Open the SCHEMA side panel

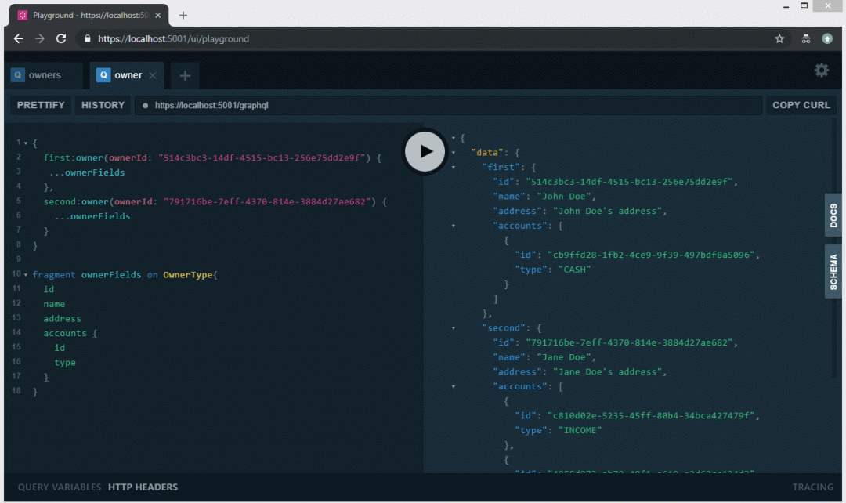pos(833,271)
